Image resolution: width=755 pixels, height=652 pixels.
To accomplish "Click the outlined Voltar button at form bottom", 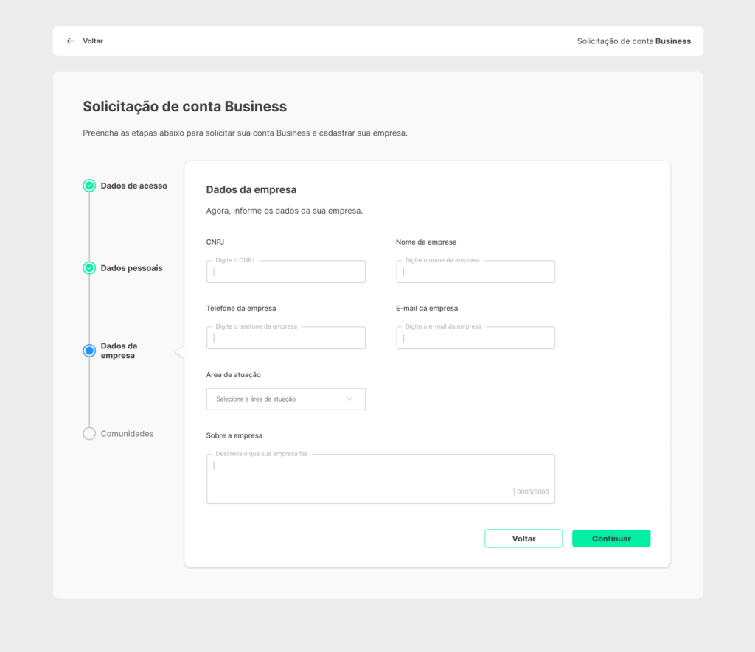I will tap(523, 539).
